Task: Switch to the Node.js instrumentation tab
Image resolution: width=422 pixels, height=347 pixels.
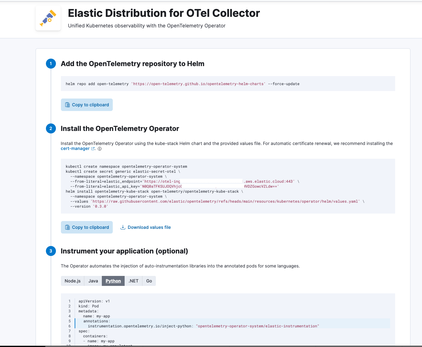Action: 72,281
